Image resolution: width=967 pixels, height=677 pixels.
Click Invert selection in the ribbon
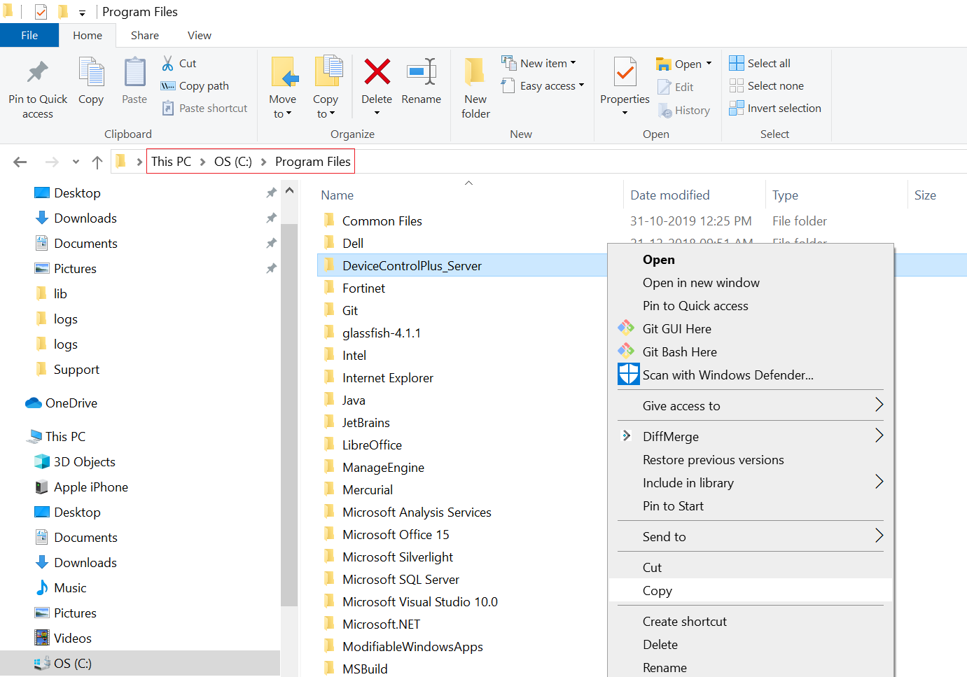pyautogui.click(x=774, y=108)
